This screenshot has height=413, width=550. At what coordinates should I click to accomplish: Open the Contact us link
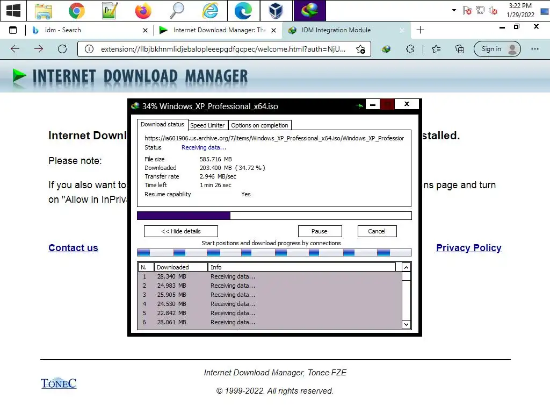pyautogui.click(x=73, y=248)
